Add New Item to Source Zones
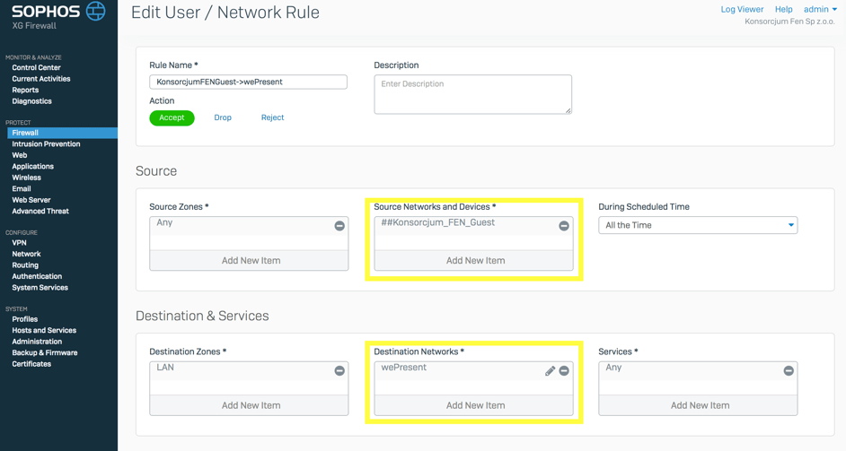Image resolution: width=846 pixels, height=451 pixels. 250,260
